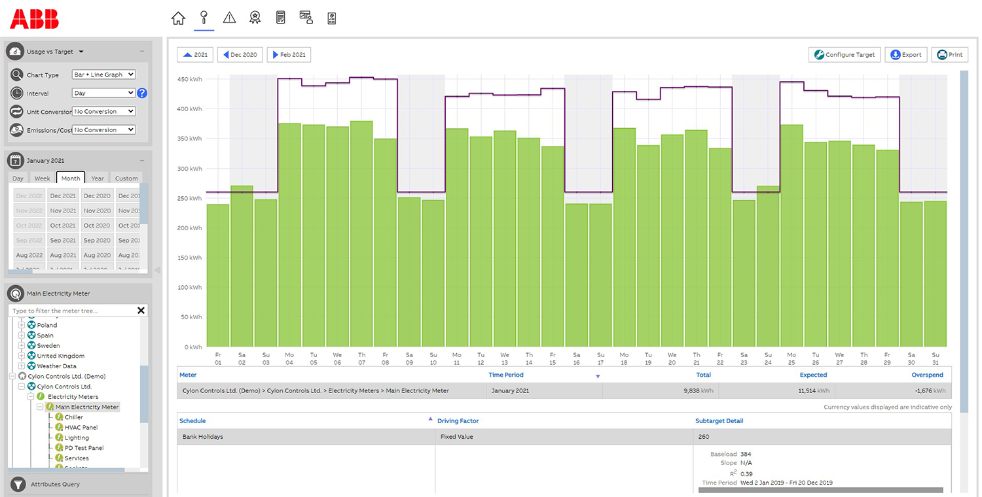Viewport: 982px width, 497px height.
Task: Switch to the Week tab
Action: pos(41,178)
